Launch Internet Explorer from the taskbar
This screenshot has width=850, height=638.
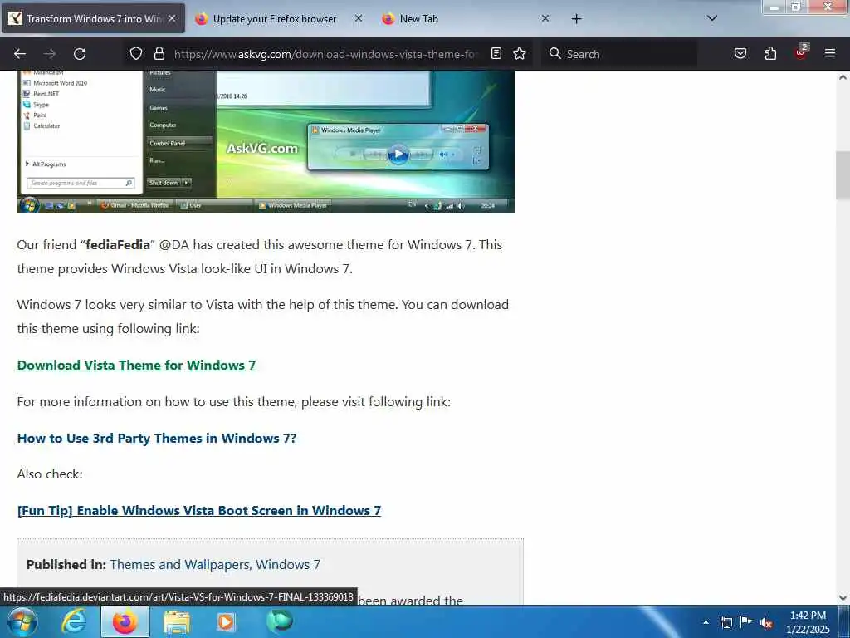tap(73, 621)
